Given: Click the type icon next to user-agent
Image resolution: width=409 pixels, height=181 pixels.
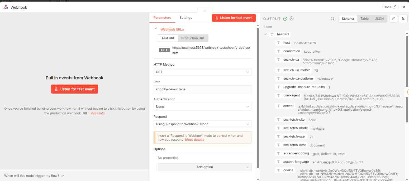Looking at the screenshot, I should point(279,95).
